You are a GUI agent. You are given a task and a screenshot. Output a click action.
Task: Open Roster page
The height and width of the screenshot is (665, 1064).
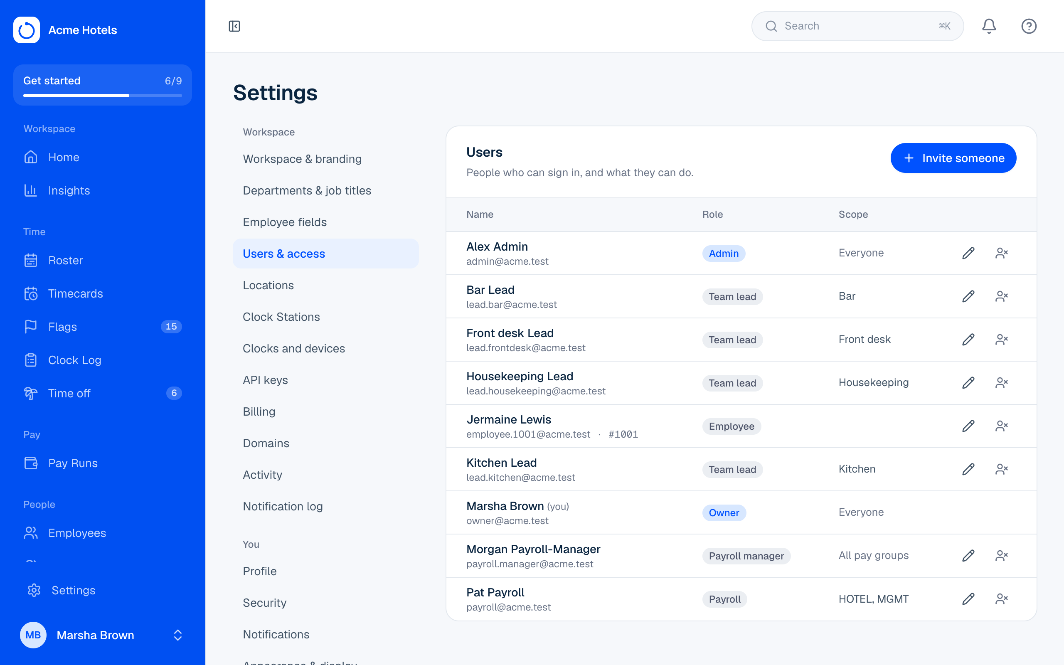tap(102, 260)
